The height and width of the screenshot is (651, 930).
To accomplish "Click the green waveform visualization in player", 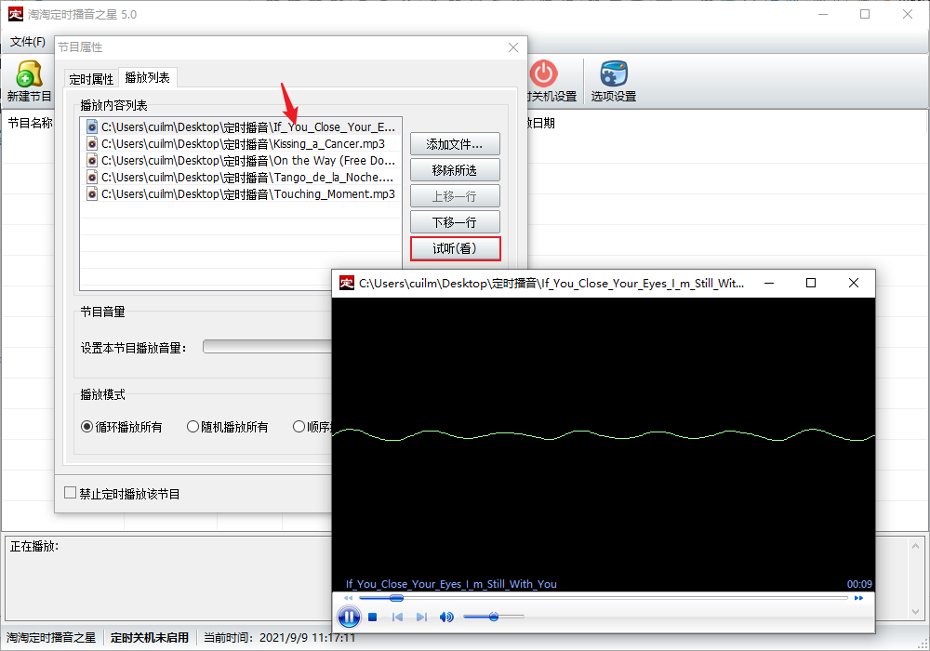I will click(604, 435).
